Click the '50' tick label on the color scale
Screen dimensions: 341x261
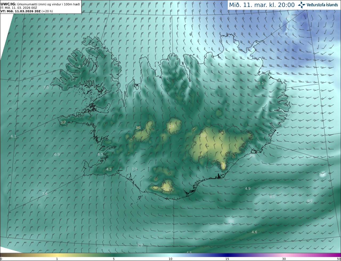coord(339,259)
